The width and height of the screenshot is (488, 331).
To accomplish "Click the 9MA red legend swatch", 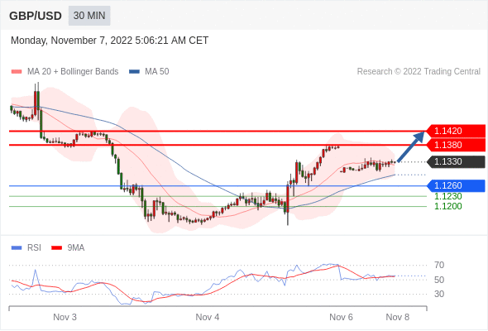I will coord(56,248).
